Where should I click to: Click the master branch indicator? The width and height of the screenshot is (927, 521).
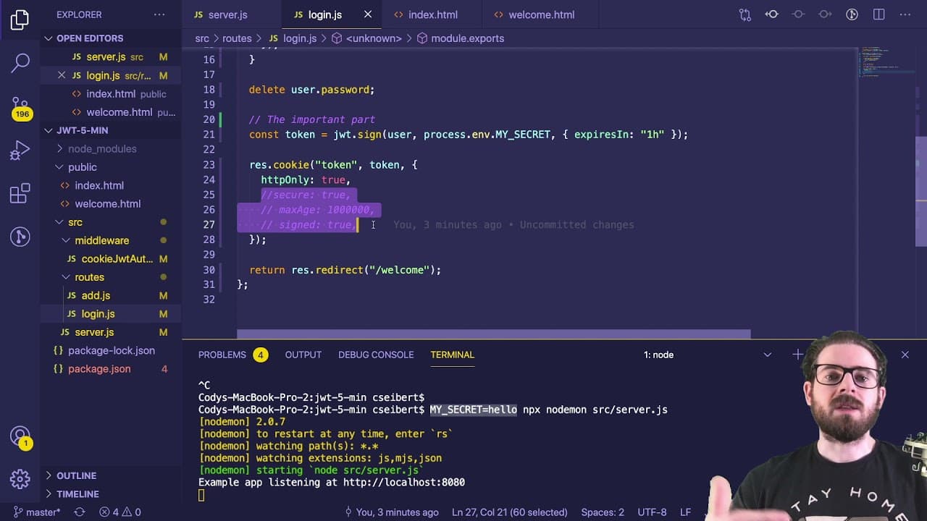[37, 512]
